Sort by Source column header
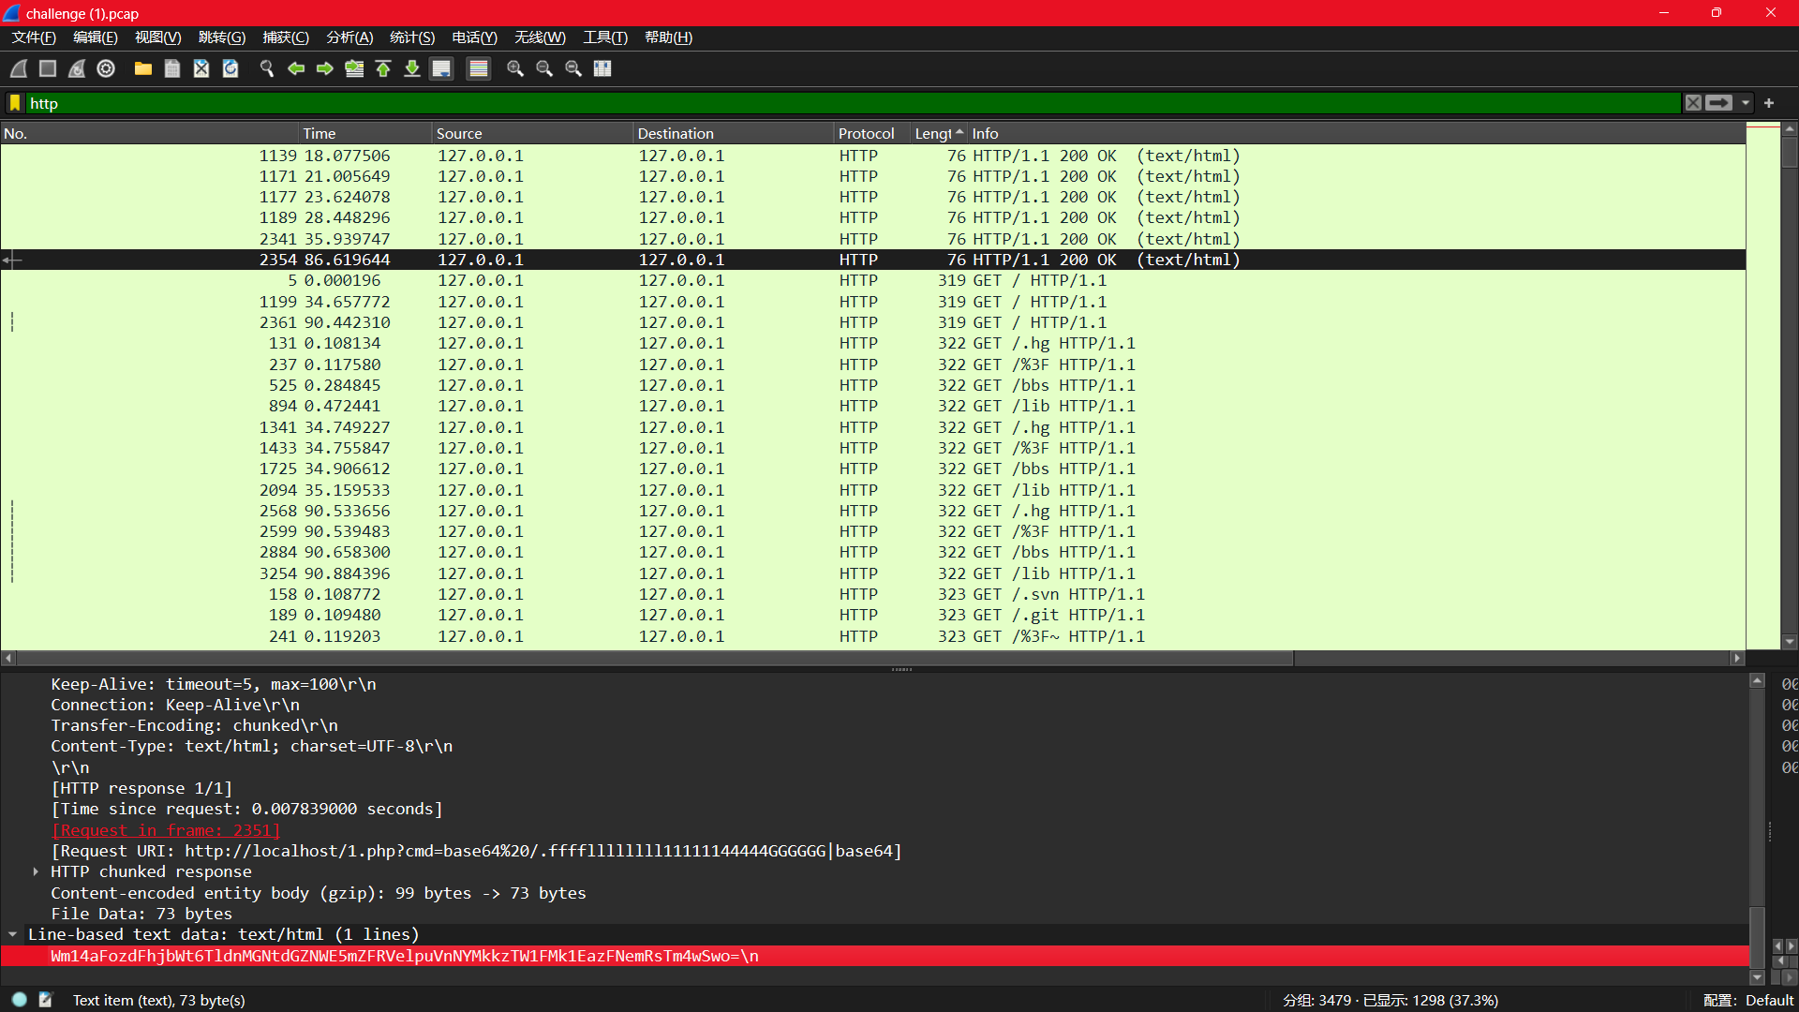1799x1012 pixels. pyautogui.click(x=532, y=133)
